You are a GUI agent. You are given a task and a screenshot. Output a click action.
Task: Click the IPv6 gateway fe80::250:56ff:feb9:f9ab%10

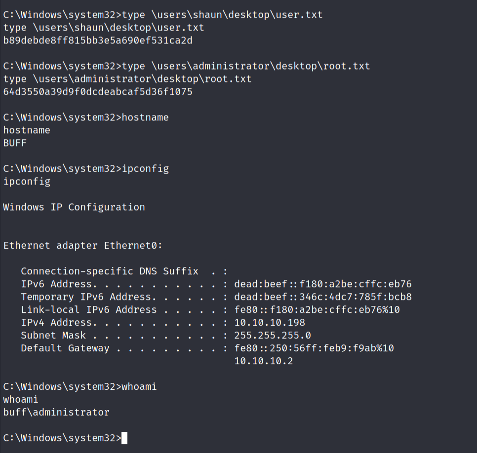click(314, 348)
